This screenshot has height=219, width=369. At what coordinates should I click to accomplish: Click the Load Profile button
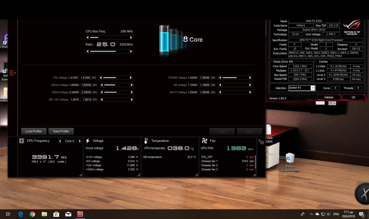pos(33,131)
